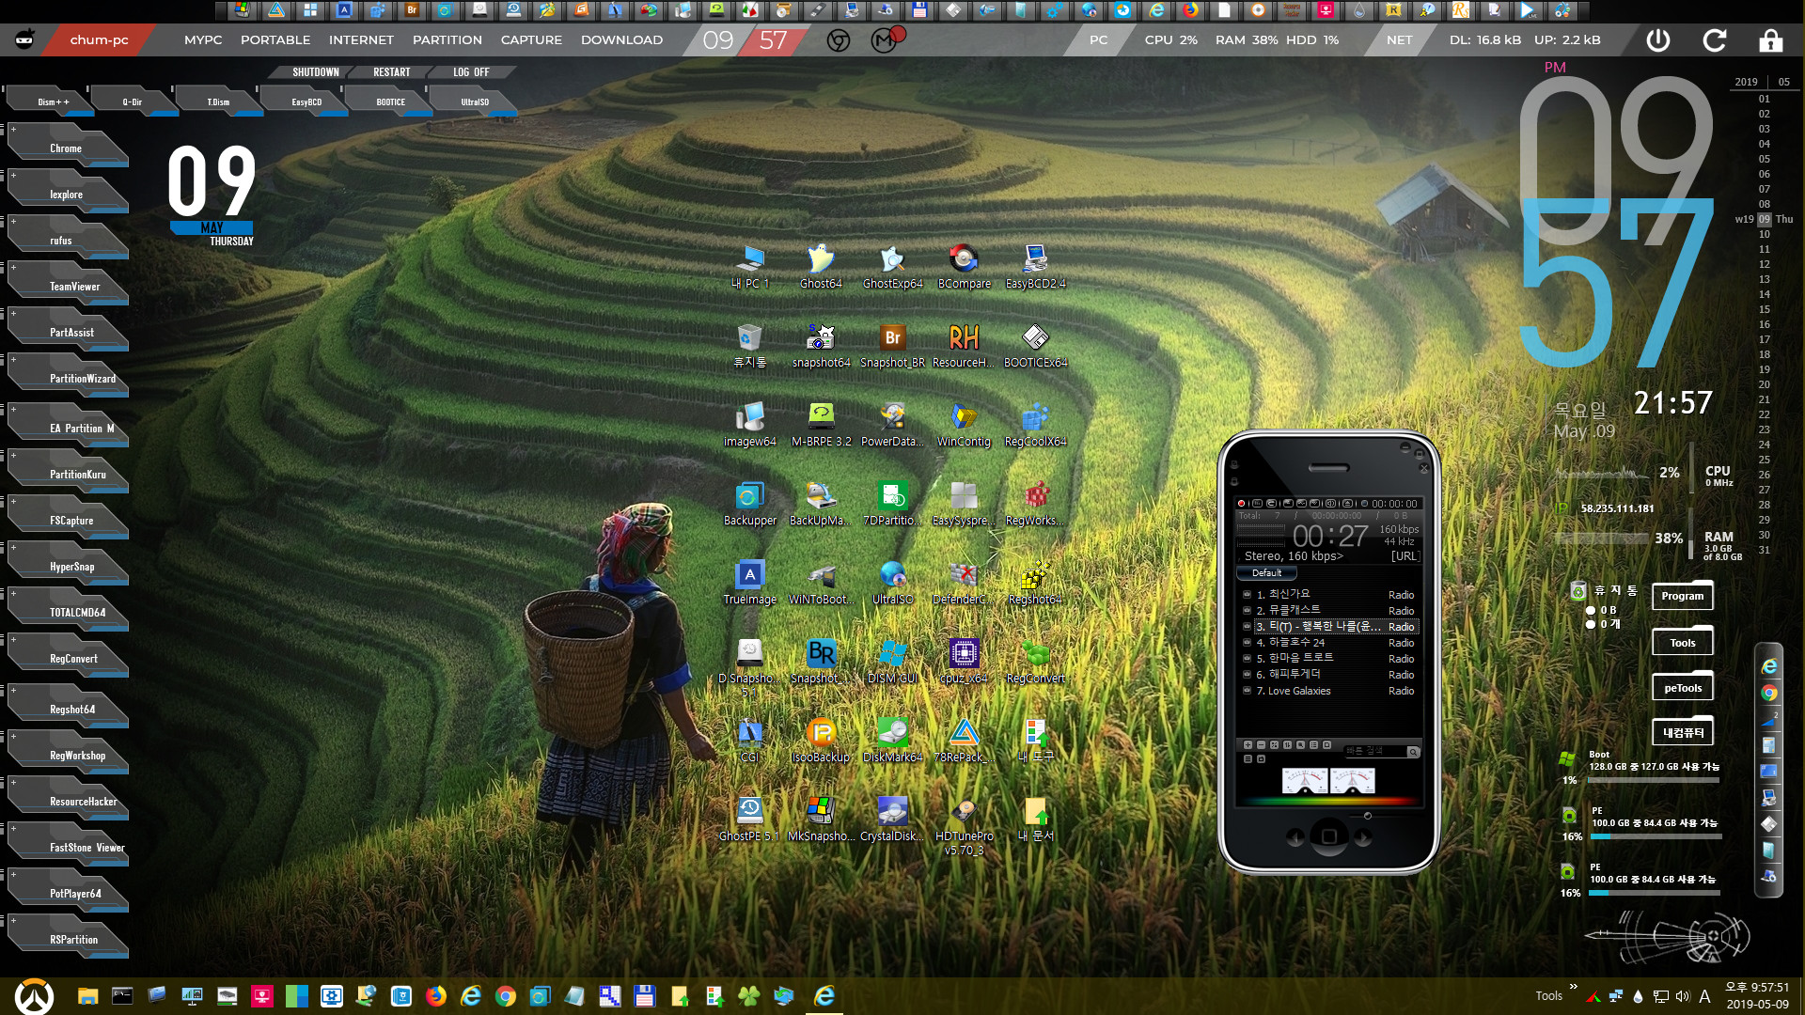
Task: Open the DOWNLOAD menu
Action: click(x=621, y=40)
